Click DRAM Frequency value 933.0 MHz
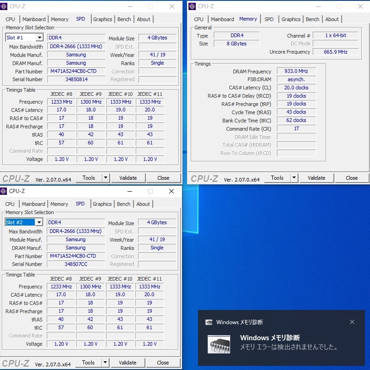 (x=296, y=71)
